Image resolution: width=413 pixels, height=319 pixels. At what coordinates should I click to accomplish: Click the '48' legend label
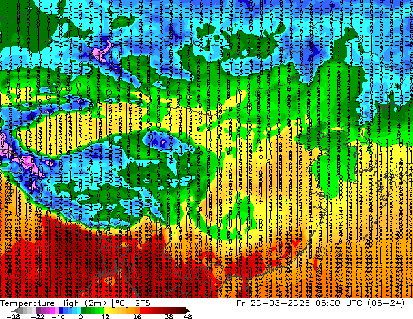pos(188,316)
